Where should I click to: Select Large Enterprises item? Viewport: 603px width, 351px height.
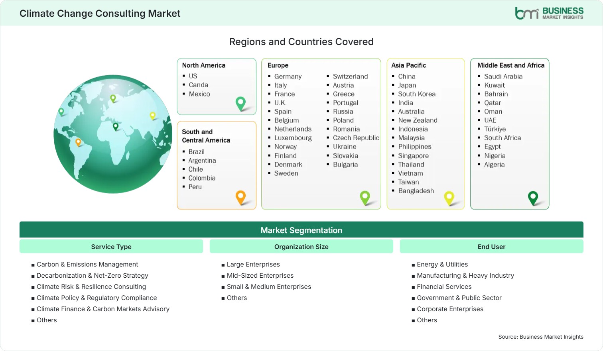(253, 264)
